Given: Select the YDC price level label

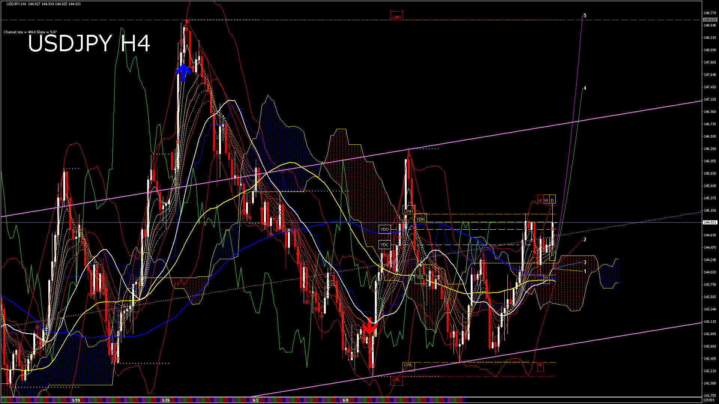Looking at the screenshot, I should click(385, 245).
